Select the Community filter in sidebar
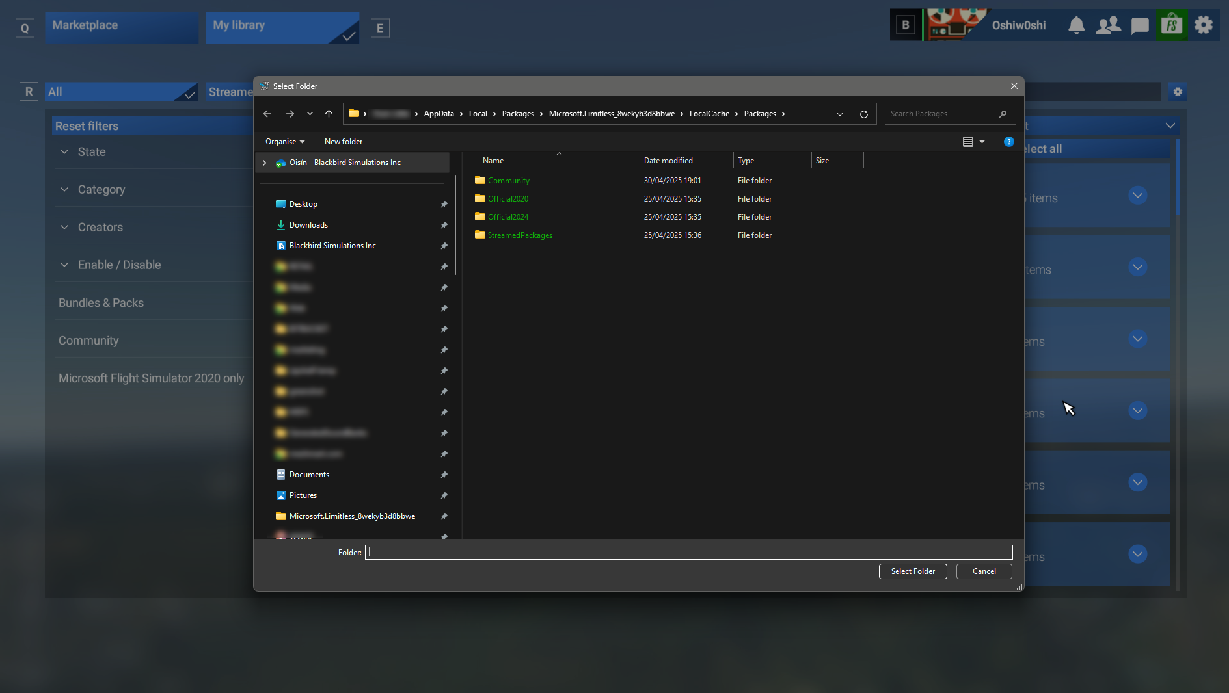Viewport: 1229px width, 693px height. point(88,341)
